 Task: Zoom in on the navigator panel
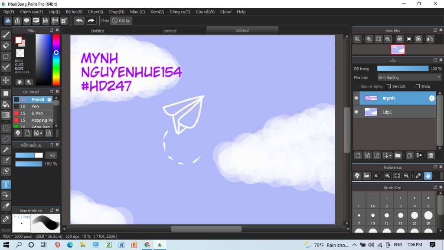(x=369, y=39)
